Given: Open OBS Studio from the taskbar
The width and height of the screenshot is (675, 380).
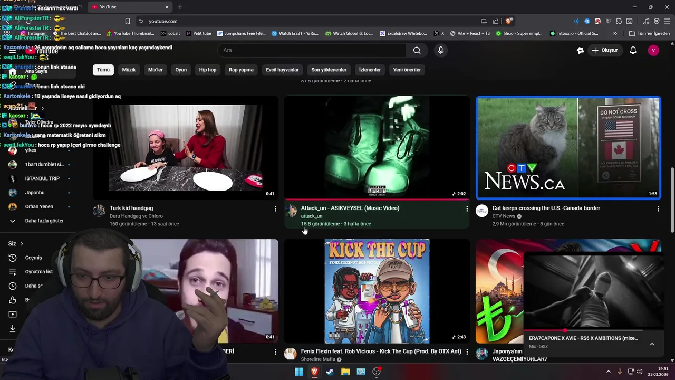Looking at the screenshot, I should [377, 372].
